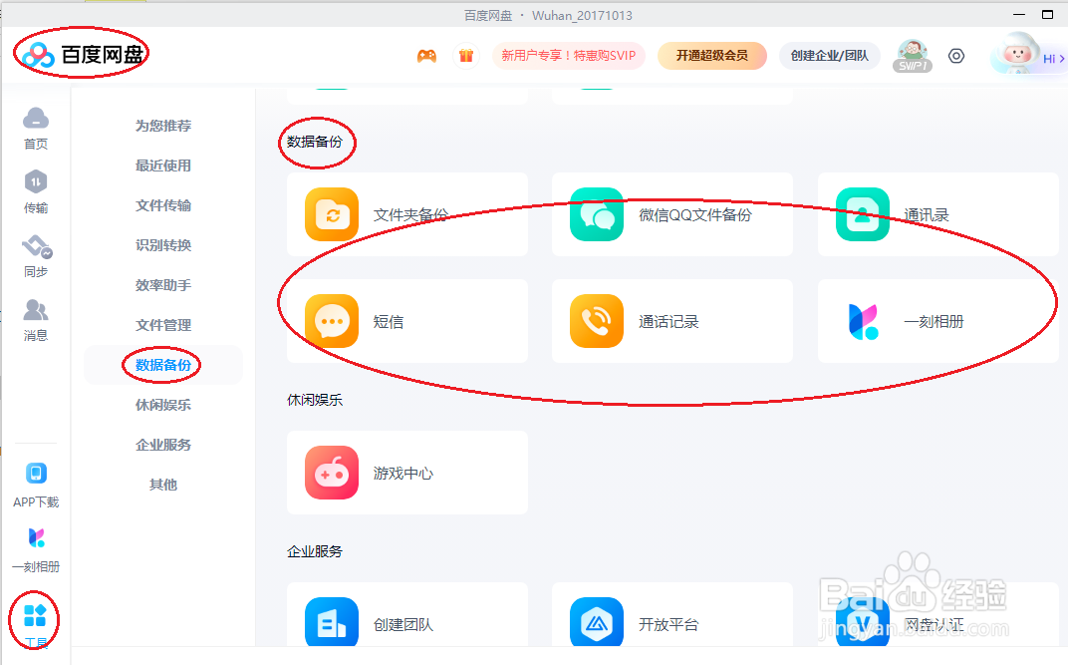This screenshot has height=665, width=1068.
Task: Select 识别转换 category
Action: click(163, 245)
